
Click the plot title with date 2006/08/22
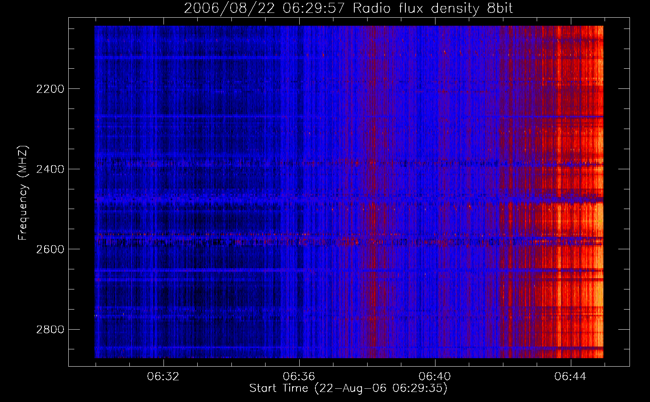pos(348,8)
